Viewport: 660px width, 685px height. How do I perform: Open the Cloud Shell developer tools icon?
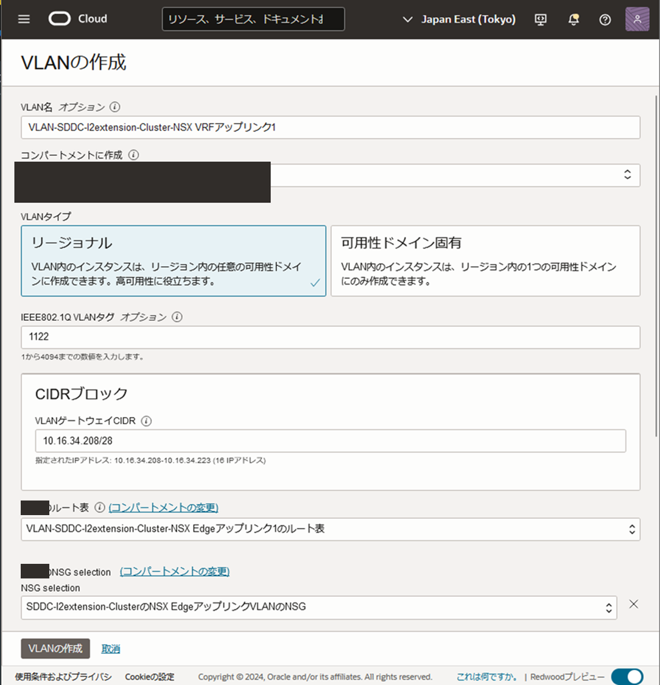pyautogui.click(x=541, y=19)
